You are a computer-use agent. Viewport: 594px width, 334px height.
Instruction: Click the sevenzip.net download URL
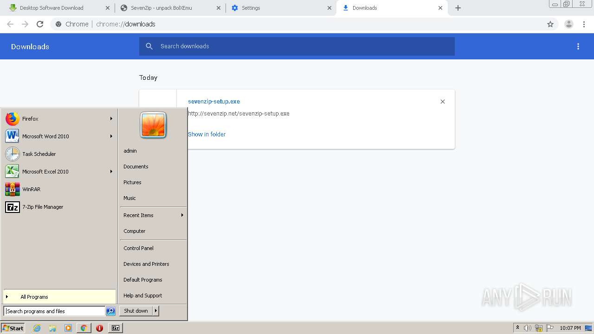tap(239, 114)
